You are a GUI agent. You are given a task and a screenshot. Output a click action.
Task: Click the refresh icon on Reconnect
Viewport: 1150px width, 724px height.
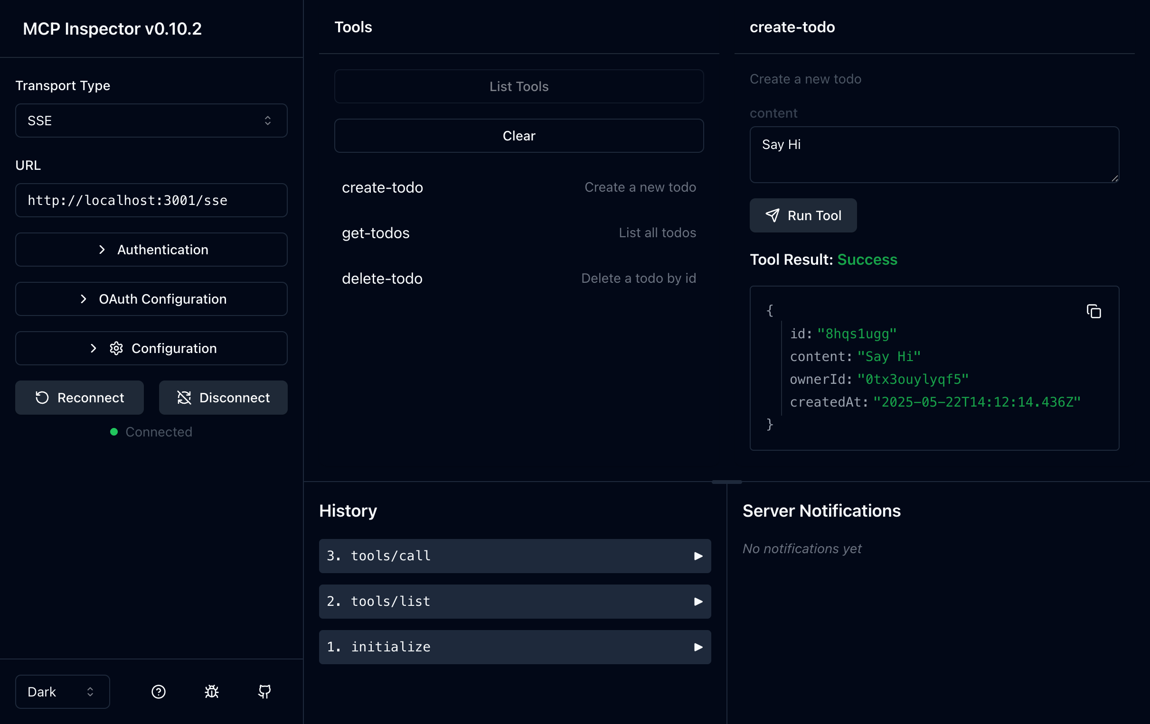click(x=42, y=397)
